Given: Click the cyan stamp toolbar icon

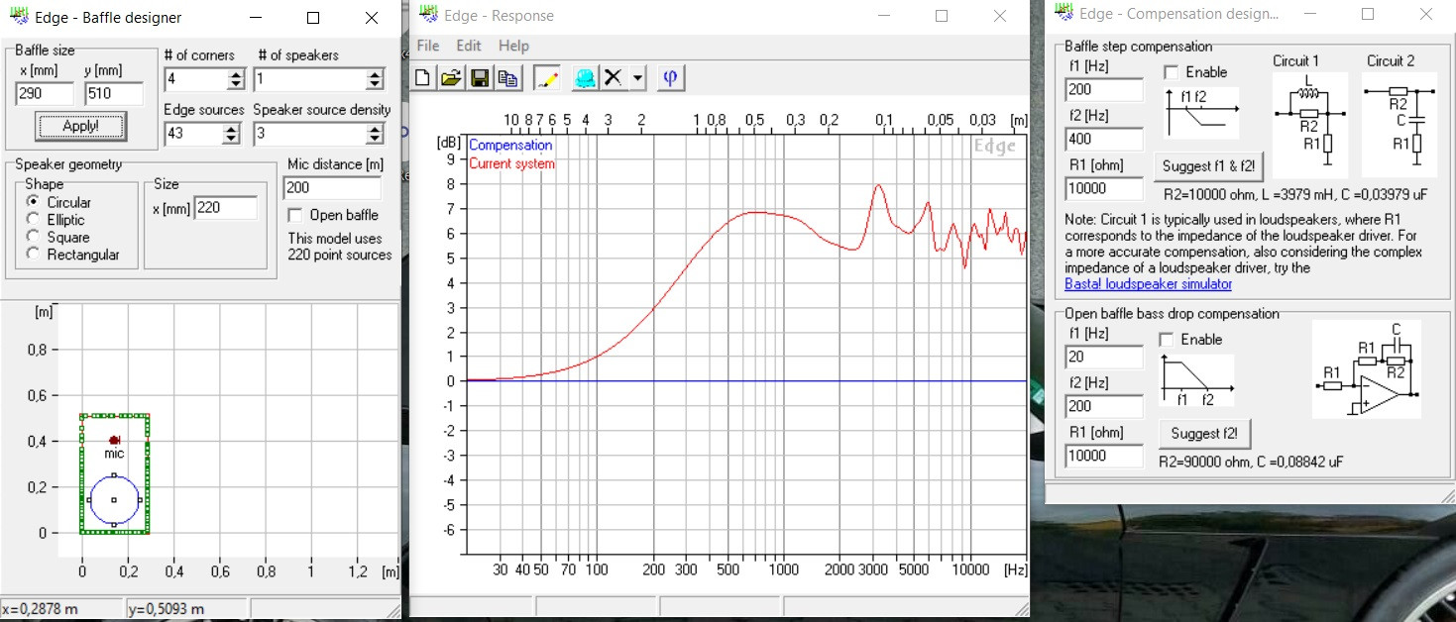Looking at the screenshot, I should 585,78.
